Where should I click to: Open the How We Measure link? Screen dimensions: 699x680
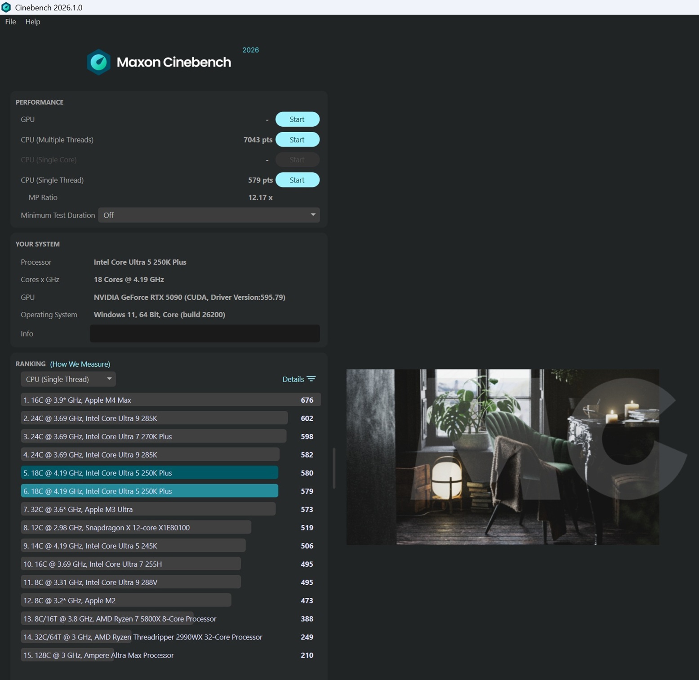[x=80, y=364]
